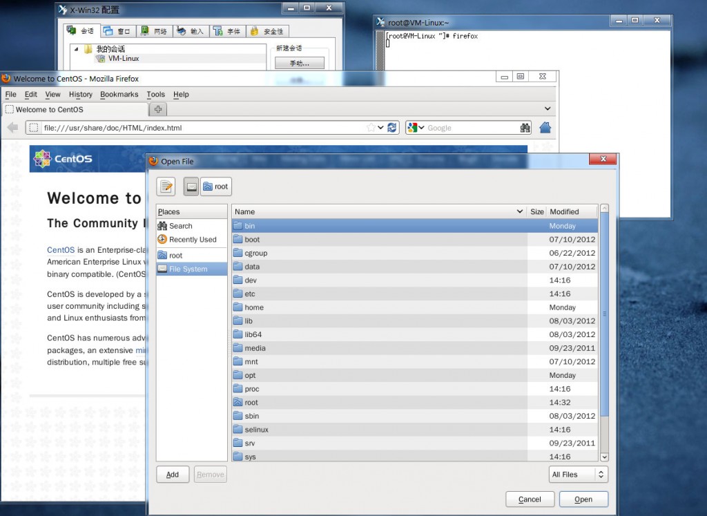
Task: Click the search binoculars icon
Action: click(525, 128)
